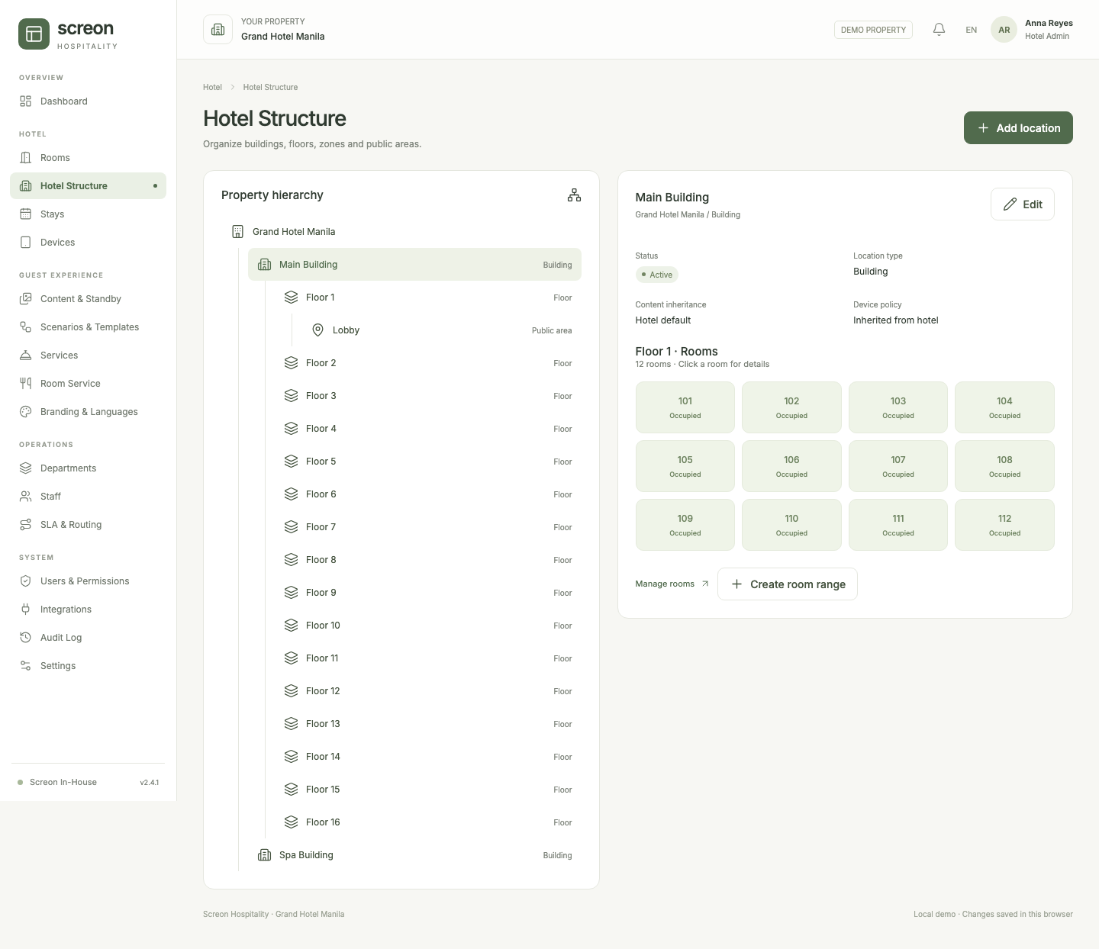
Task: Click the Room Service utensils icon
Action: pos(26,384)
